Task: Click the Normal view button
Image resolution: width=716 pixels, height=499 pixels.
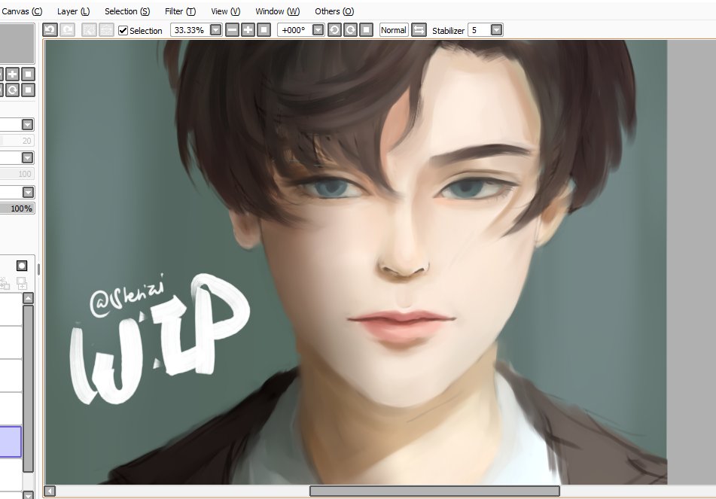Action: pos(394,30)
